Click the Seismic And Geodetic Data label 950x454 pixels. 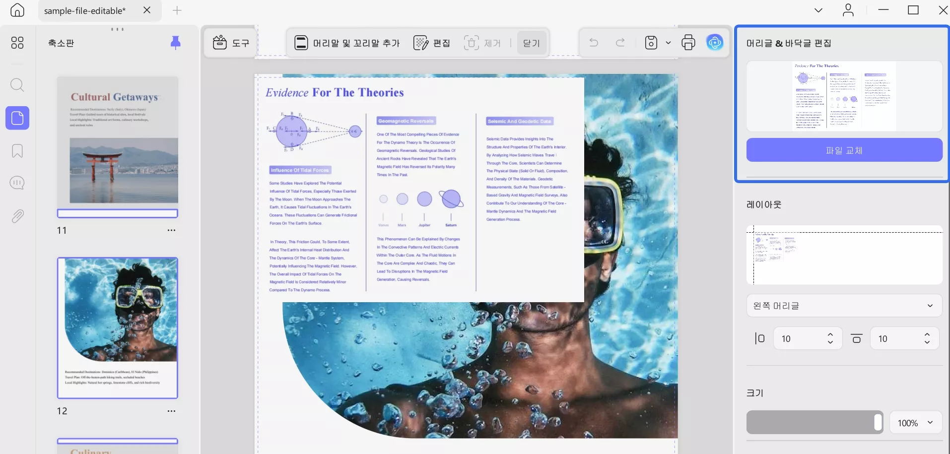pyautogui.click(x=519, y=121)
